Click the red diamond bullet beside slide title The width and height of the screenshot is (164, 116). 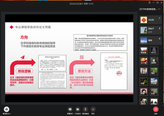pyautogui.click(x=12, y=27)
